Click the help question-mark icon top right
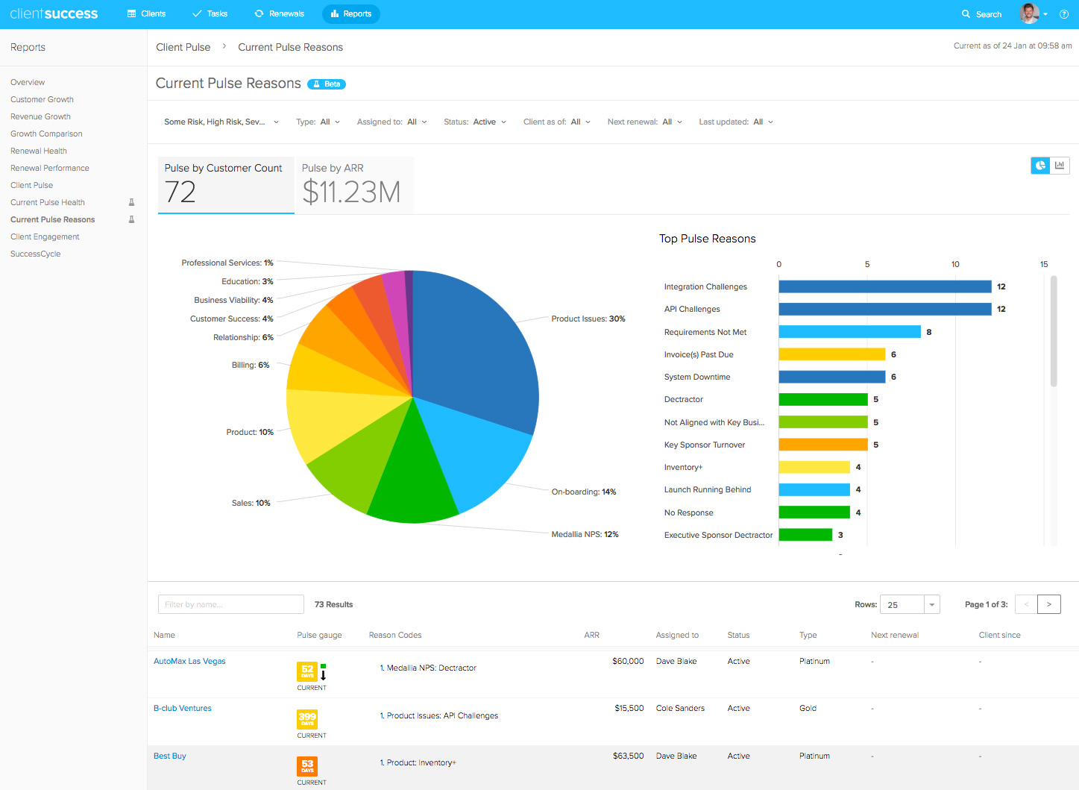Image resolution: width=1079 pixels, height=790 pixels. [x=1064, y=13]
